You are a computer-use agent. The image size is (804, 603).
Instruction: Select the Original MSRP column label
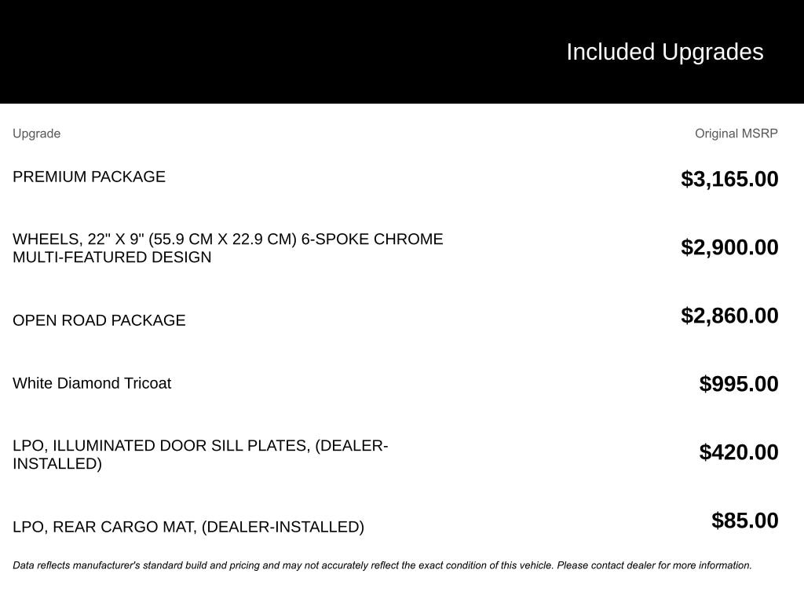click(736, 133)
